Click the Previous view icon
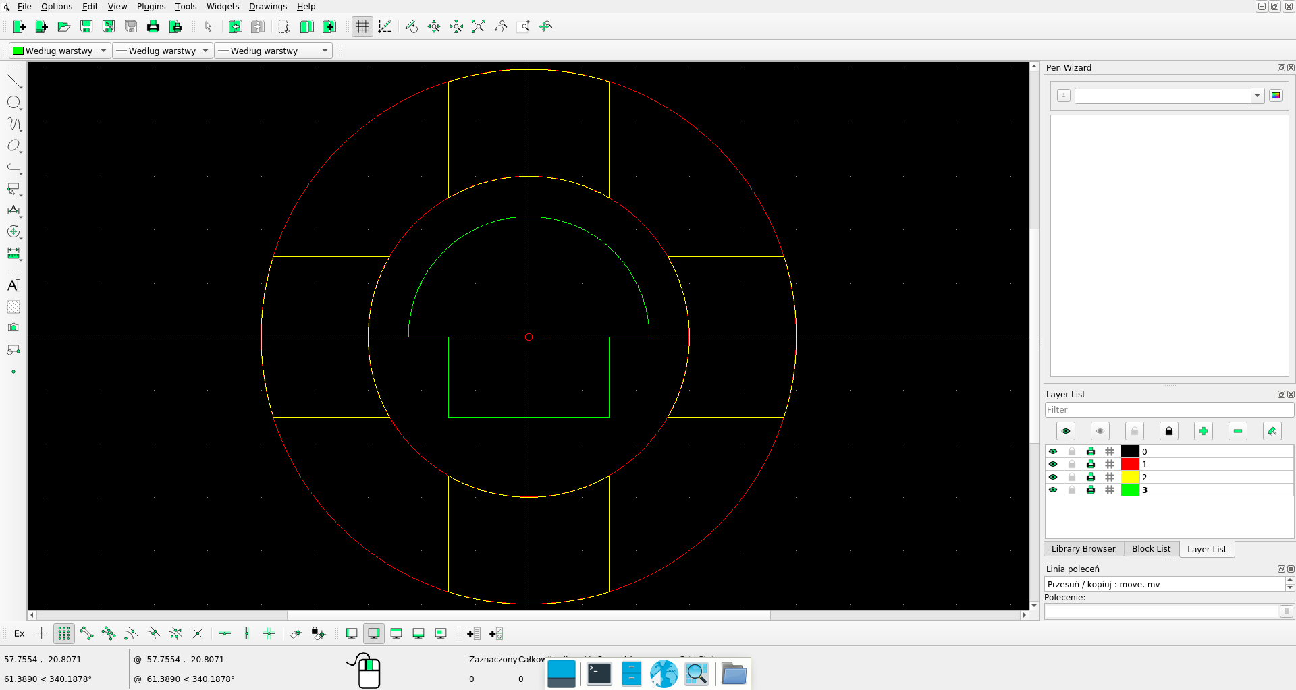Screen dimensions: 1296x690 (501, 26)
